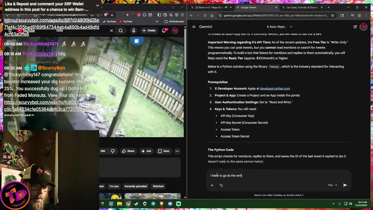373x210 pixels.
Task: Select the Watched filter chip
Action: pos(158,186)
